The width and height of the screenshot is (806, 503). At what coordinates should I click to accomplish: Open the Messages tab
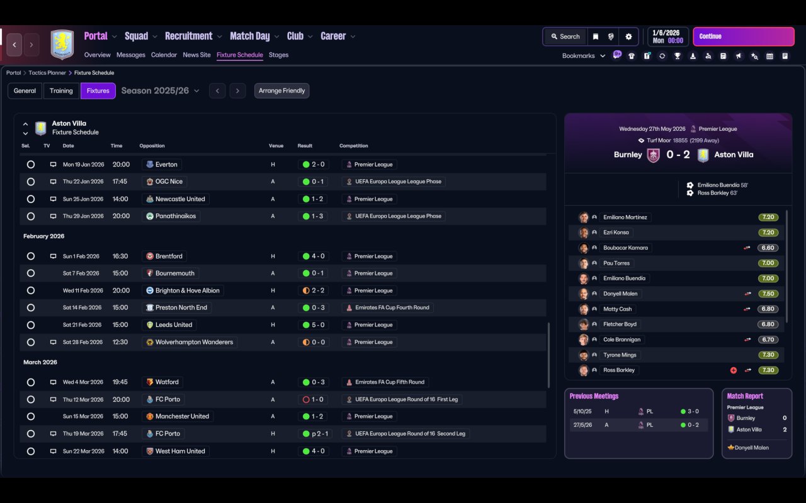click(131, 55)
